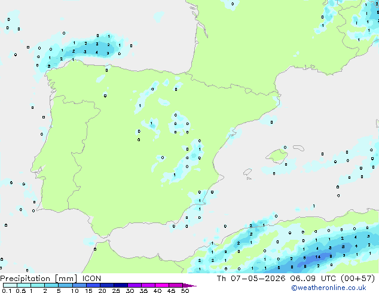Click the 30–35 mm purple legend swatch
Viewport: 379px width, 293px height.
[134, 285]
